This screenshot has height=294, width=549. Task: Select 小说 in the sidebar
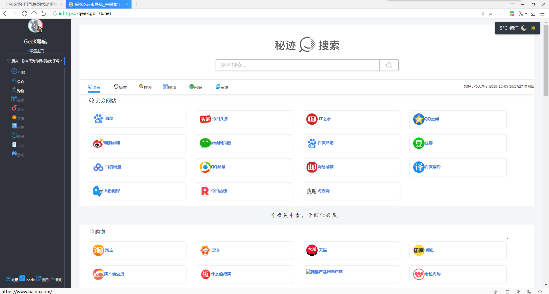(18, 145)
